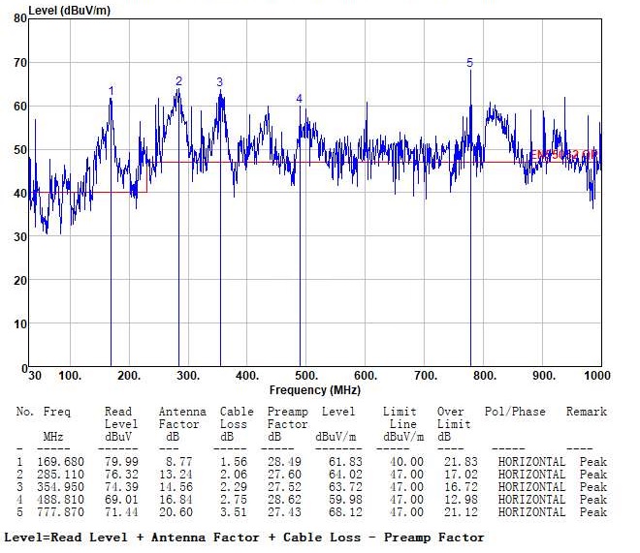Click peak marker 3 label on the graph
640x553 pixels.
pyautogui.click(x=220, y=82)
